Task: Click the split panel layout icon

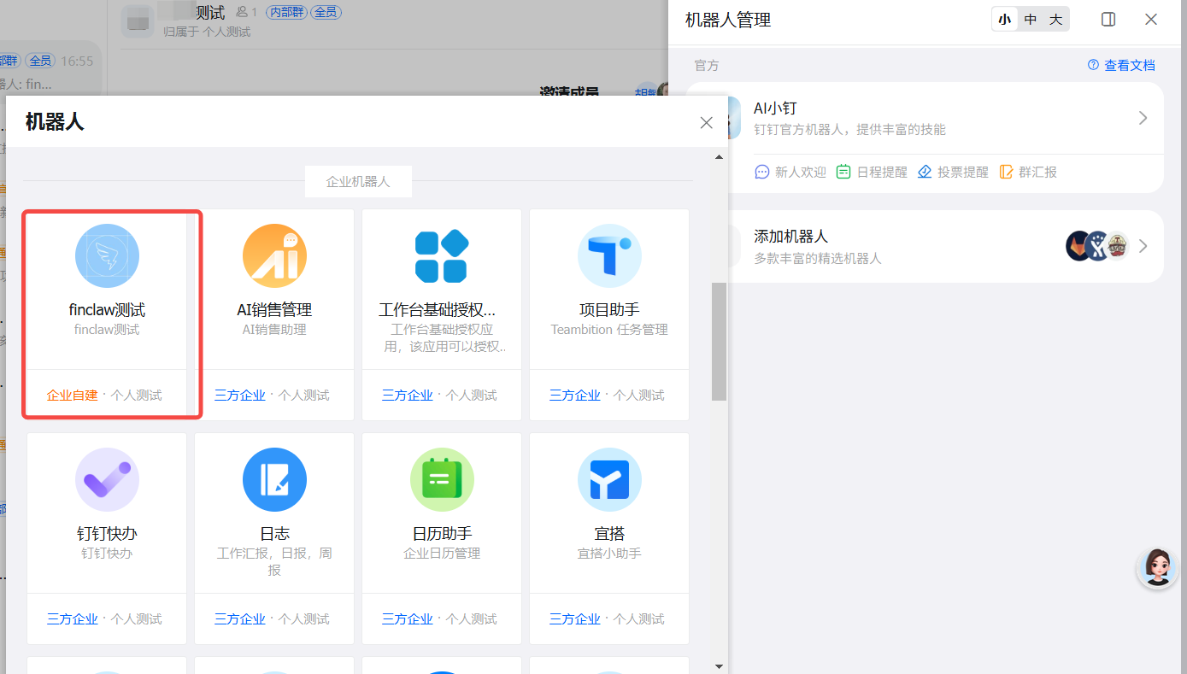Action: pyautogui.click(x=1108, y=20)
